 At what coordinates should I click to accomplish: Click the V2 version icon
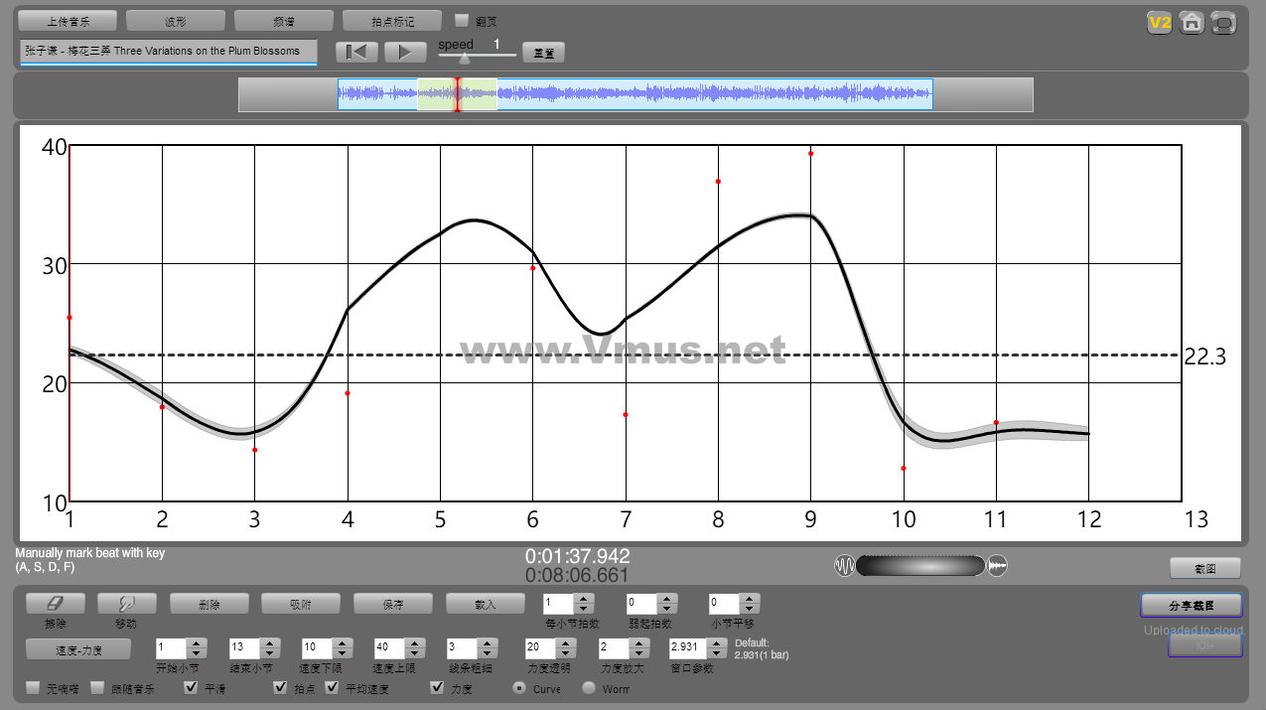1159,23
